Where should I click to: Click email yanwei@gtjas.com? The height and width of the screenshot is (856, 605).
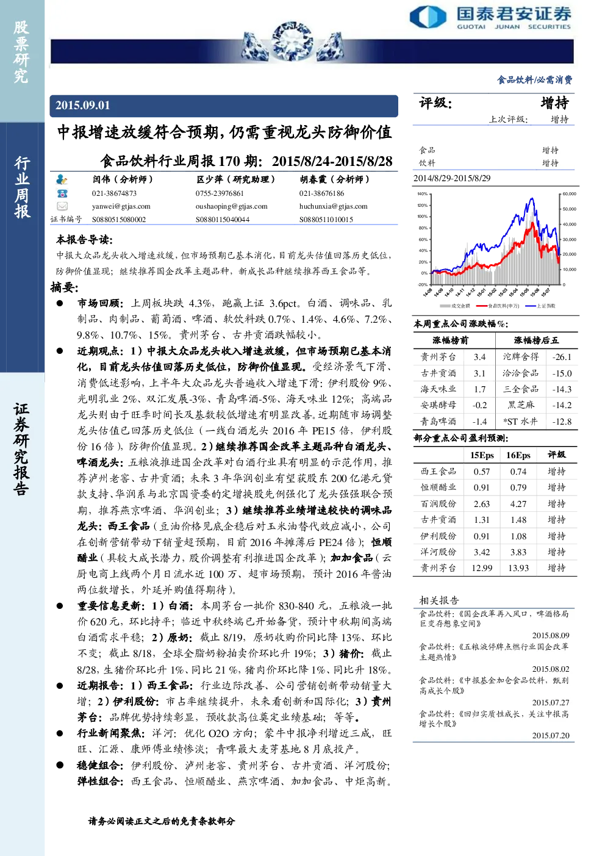click(x=121, y=206)
